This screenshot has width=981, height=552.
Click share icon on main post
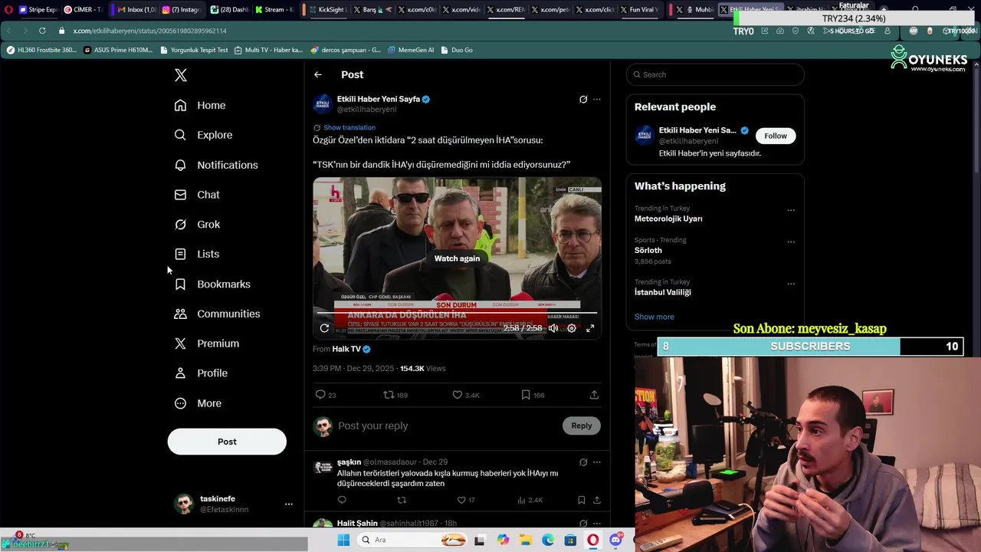pyautogui.click(x=594, y=395)
